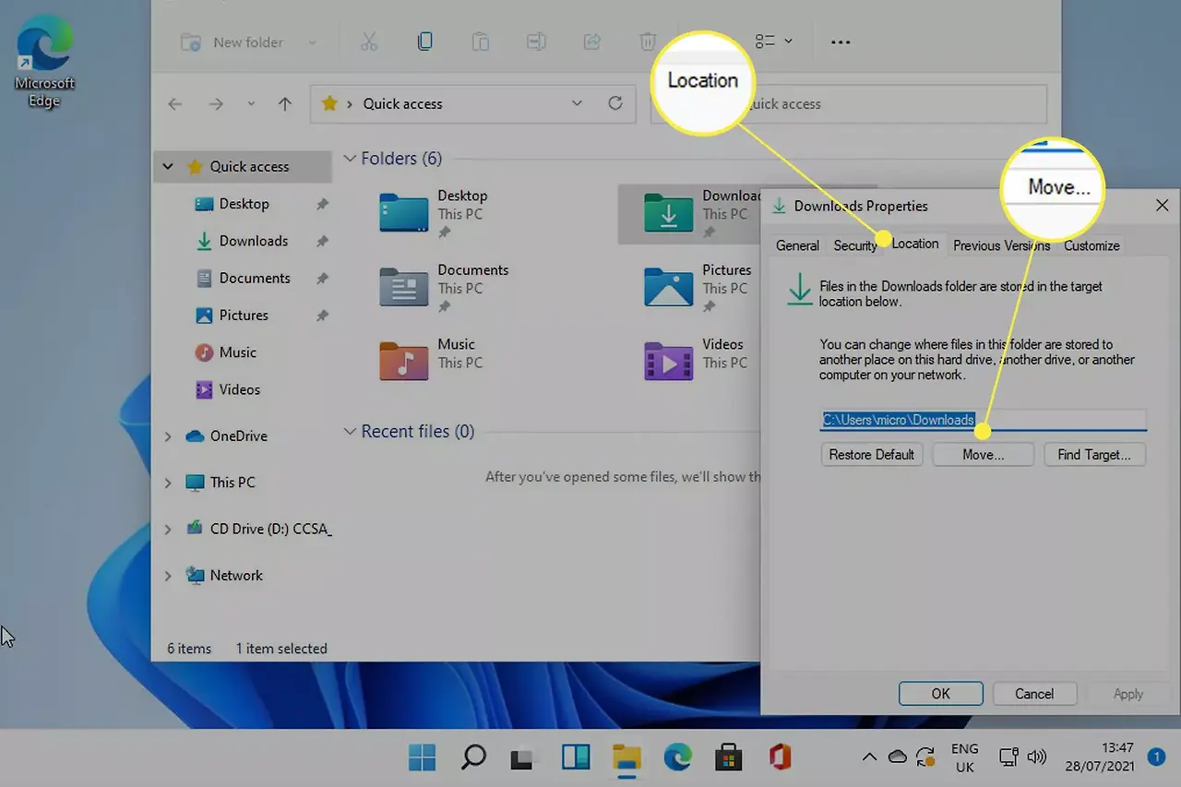
Task: Go forward with the right arrow
Action: pyautogui.click(x=216, y=104)
